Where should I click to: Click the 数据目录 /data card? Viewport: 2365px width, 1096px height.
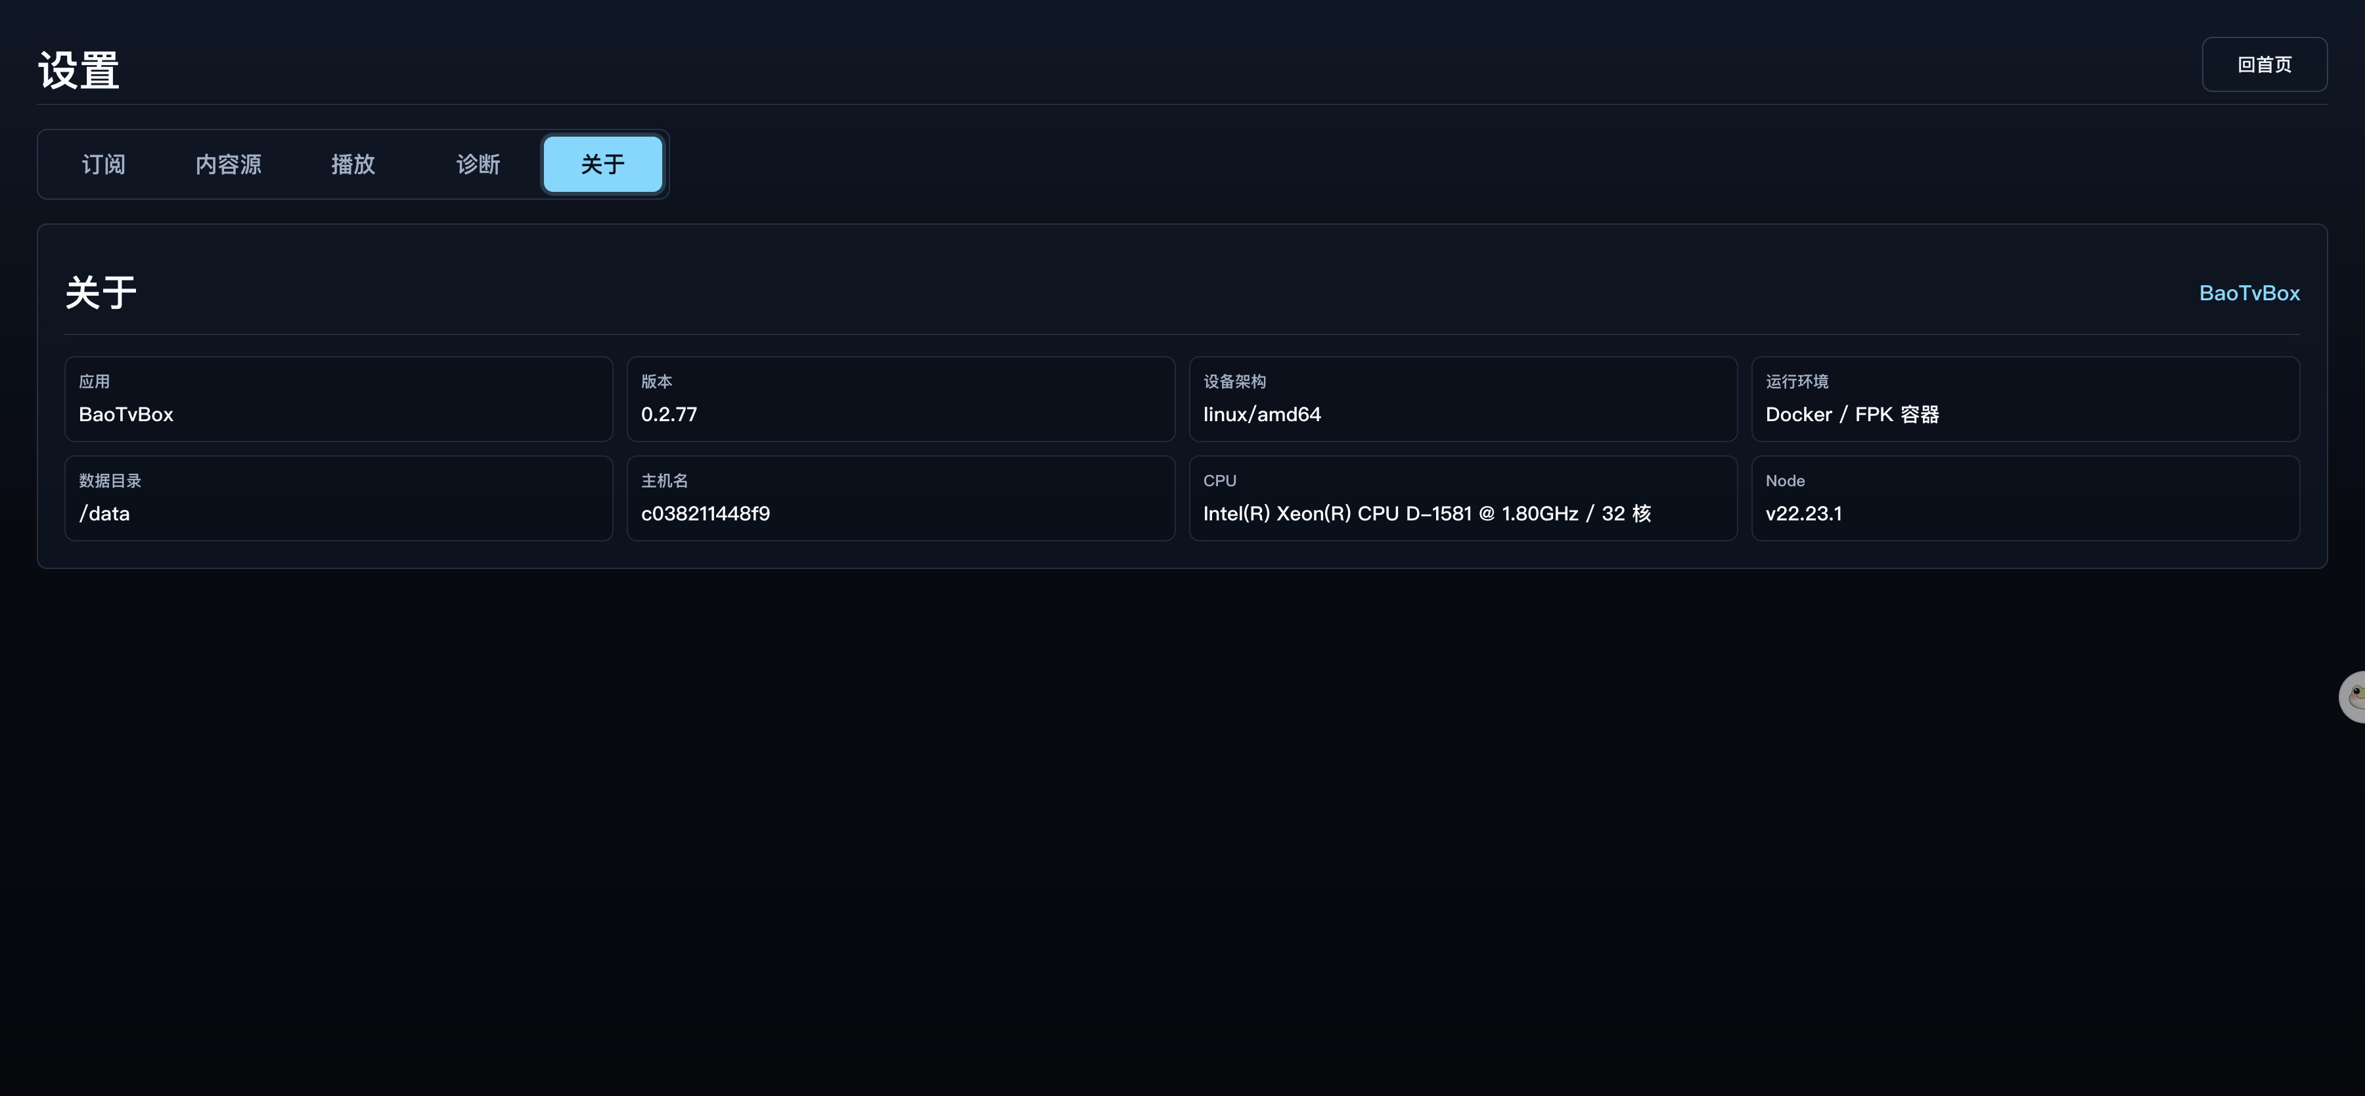tap(339, 499)
